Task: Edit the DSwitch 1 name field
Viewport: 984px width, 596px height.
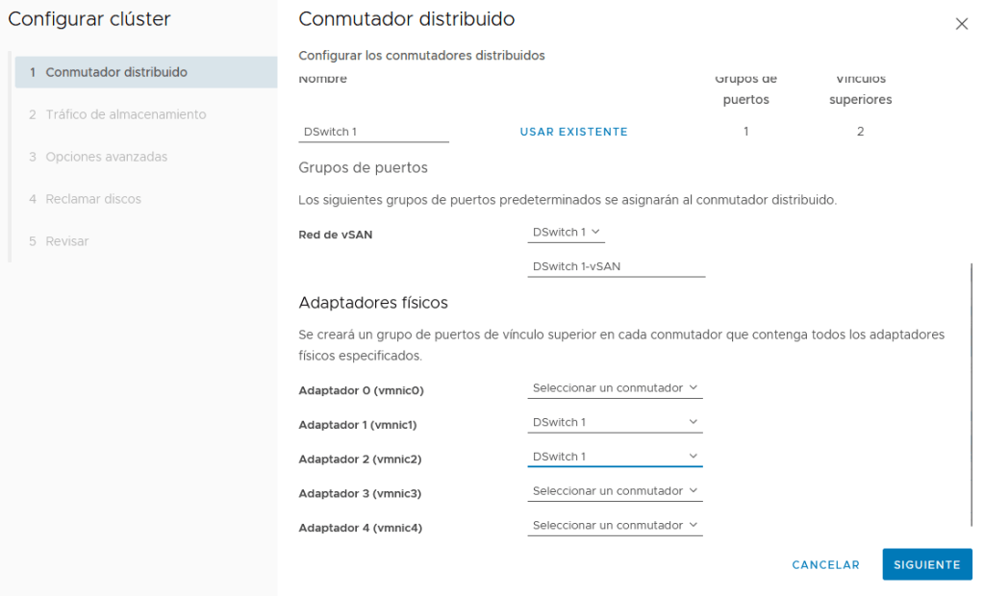Action: tap(374, 132)
